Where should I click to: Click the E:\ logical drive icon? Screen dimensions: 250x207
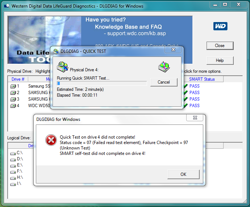(x=13, y=166)
